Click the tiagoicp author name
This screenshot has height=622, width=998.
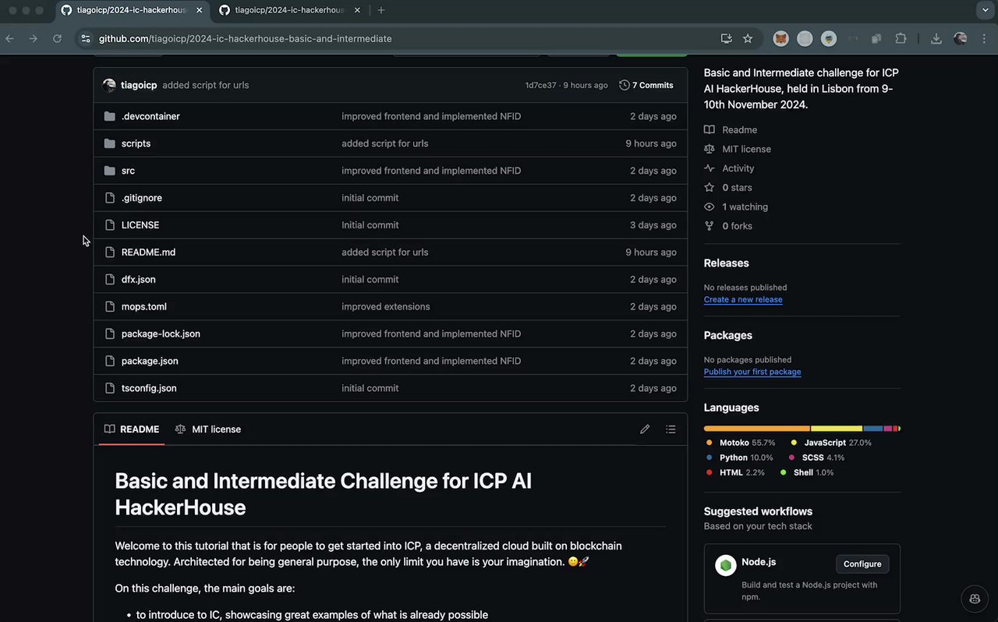(139, 85)
